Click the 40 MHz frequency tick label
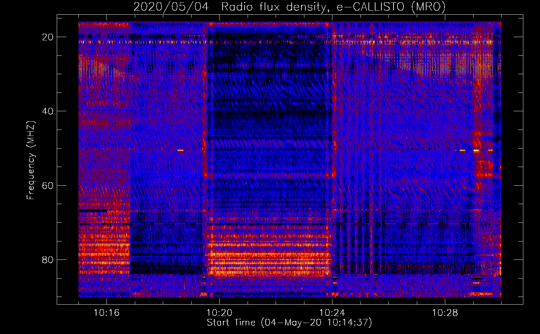Screen dimensions: 540x334 (x=48, y=111)
